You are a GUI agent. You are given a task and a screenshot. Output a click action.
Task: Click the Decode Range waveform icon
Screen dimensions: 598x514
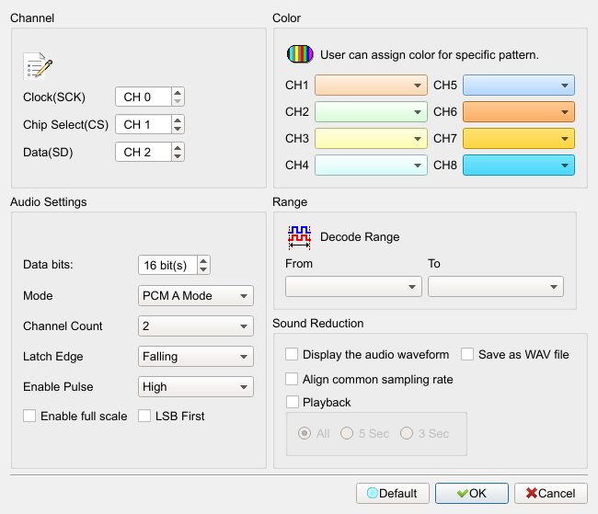(299, 237)
